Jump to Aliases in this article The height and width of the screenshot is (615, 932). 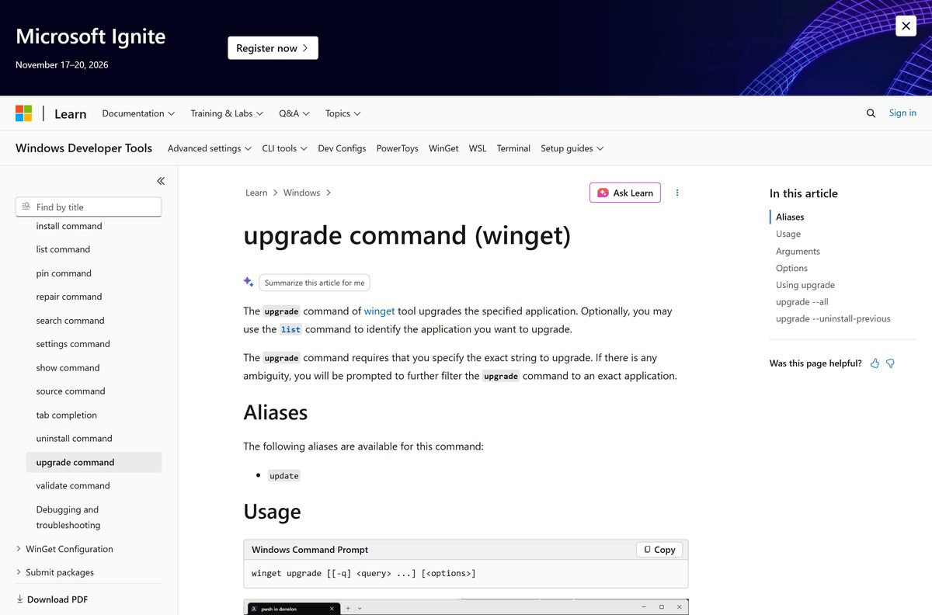(x=790, y=217)
